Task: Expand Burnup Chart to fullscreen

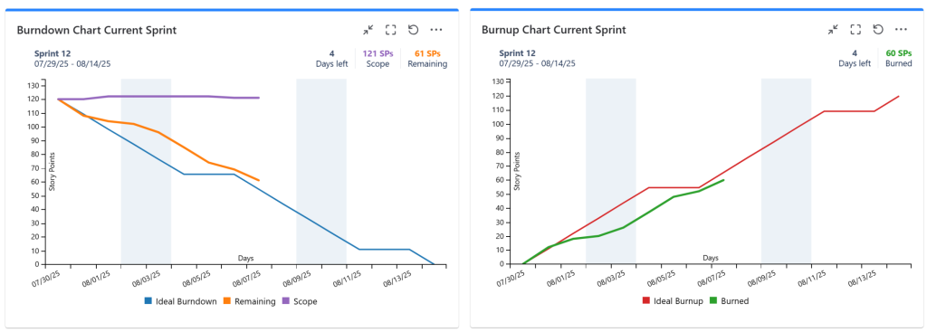Action: (855, 30)
